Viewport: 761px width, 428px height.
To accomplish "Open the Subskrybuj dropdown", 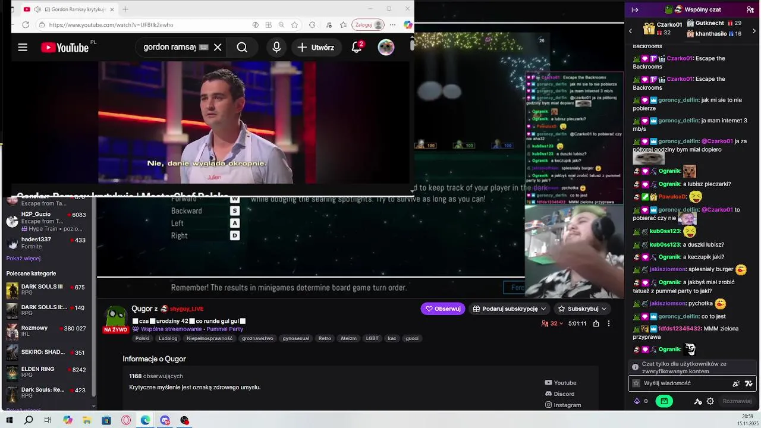I will (x=583, y=309).
